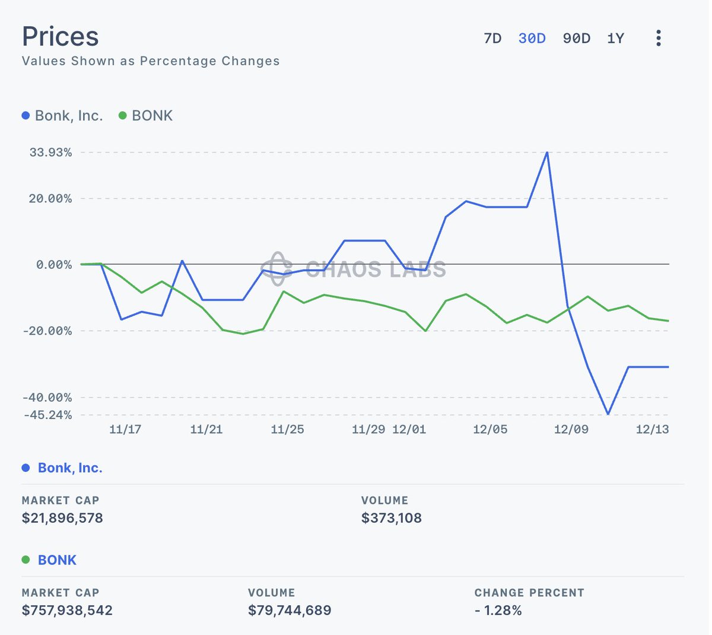
Task: Click the green BONK legend dot
Action: 123,116
